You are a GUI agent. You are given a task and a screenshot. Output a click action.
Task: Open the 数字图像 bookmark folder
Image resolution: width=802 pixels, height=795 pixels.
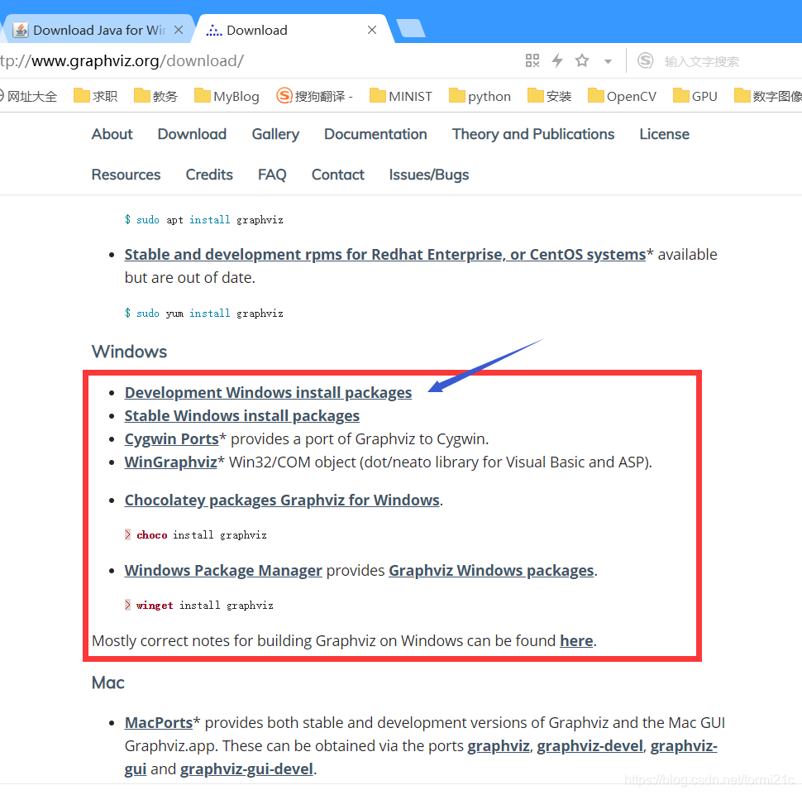click(768, 96)
